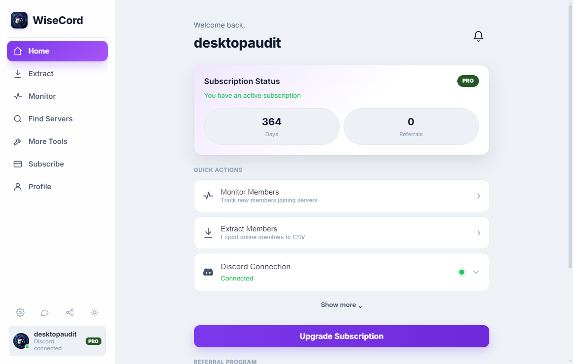Open the Monitor page from sidebar

click(58, 96)
